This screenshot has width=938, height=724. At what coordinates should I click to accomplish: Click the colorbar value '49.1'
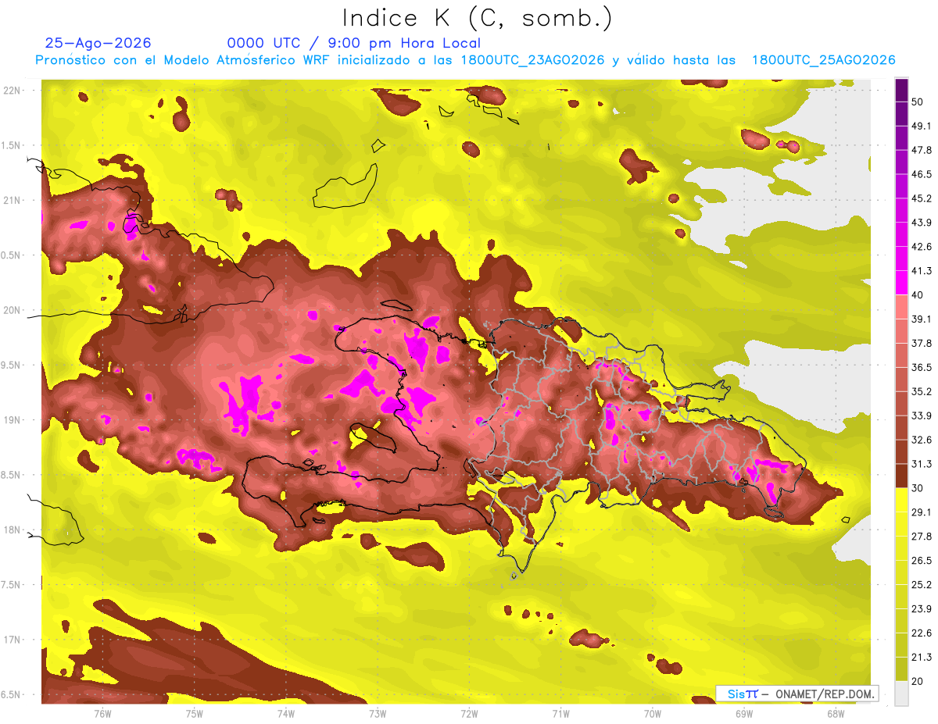[922, 126]
